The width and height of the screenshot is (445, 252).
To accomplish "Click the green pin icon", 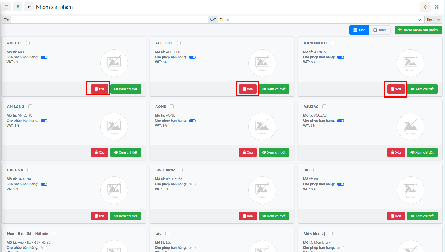I will [18, 7].
